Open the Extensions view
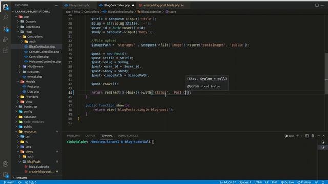This screenshot has height=184, width=328. [6, 50]
